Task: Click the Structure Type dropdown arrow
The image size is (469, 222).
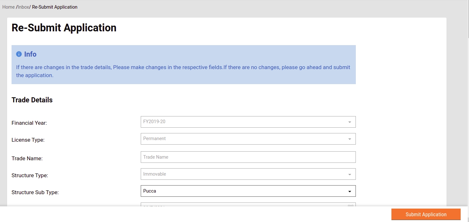Action: click(349, 174)
